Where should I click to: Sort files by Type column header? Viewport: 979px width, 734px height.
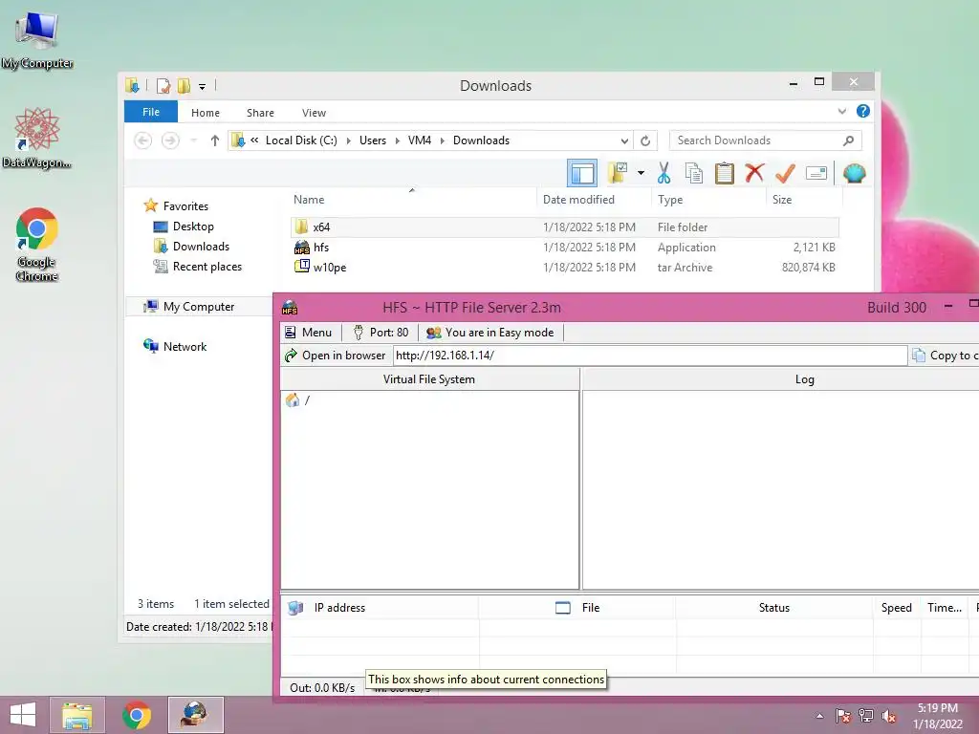[708, 199]
